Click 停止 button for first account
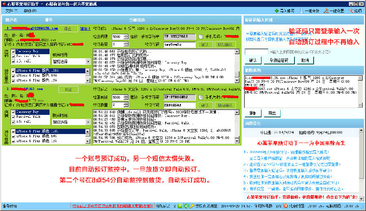366x211 pixels. point(68,29)
